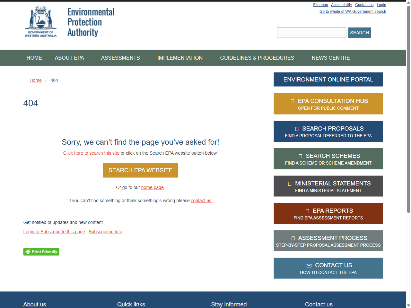The height and width of the screenshot is (308, 411).
Task: Click icon beside Ministerial Statements heading
Action: point(290,184)
